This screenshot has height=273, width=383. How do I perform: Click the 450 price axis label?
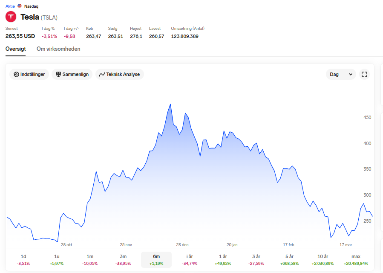[x=367, y=117]
